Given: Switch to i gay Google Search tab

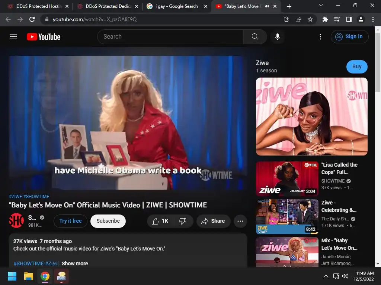Looking at the screenshot, I should 177,6.
